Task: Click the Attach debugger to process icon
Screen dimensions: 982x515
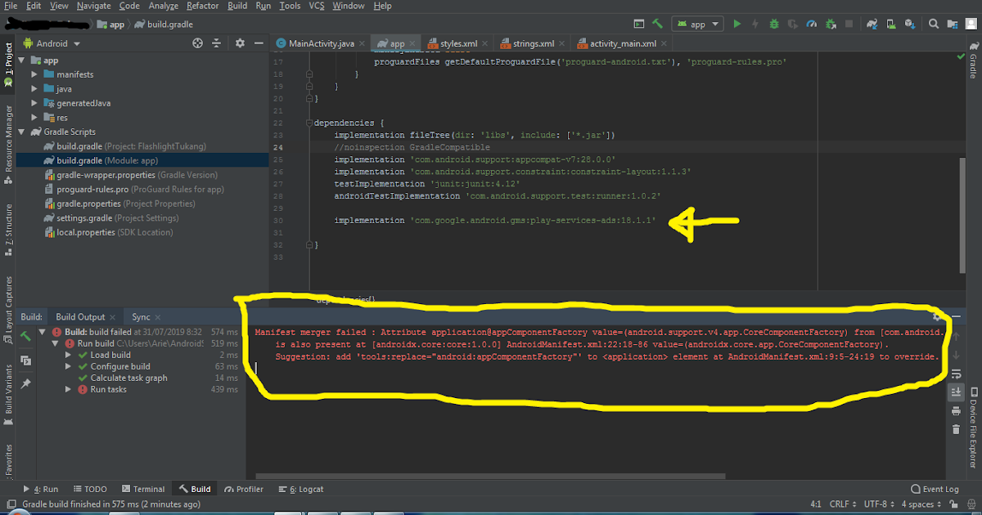Action: coord(831,24)
